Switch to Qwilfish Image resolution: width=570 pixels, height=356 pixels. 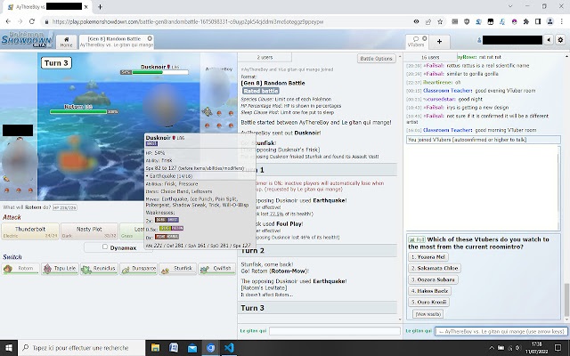click(216, 269)
